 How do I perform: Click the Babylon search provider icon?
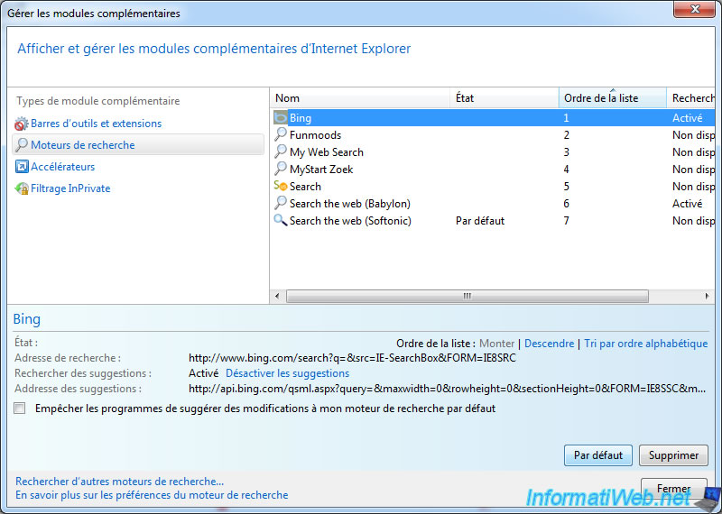(281, 203)
